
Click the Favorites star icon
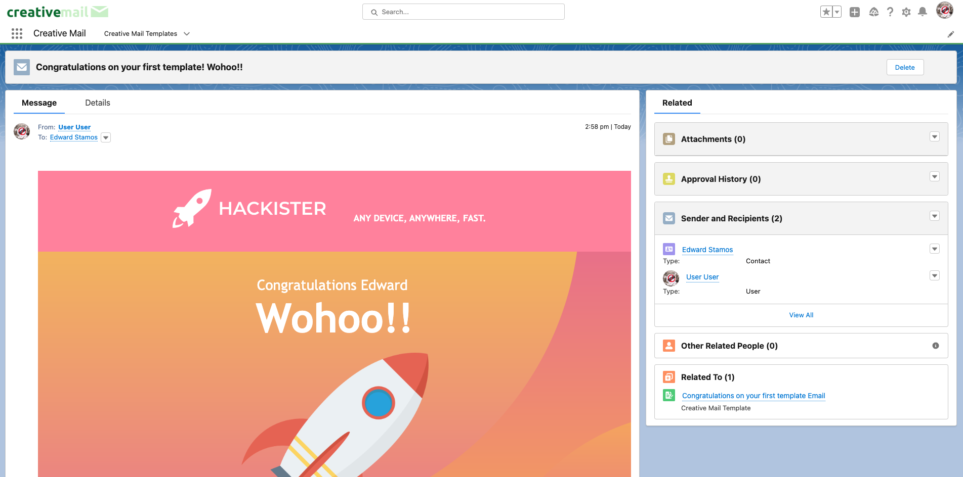(x=826, y=12)
